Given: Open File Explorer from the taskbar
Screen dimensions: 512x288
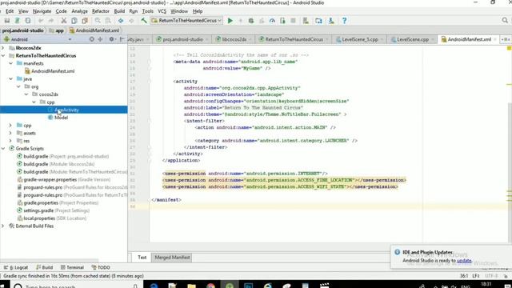Looking at the screenshot, I should pos(192,286).
